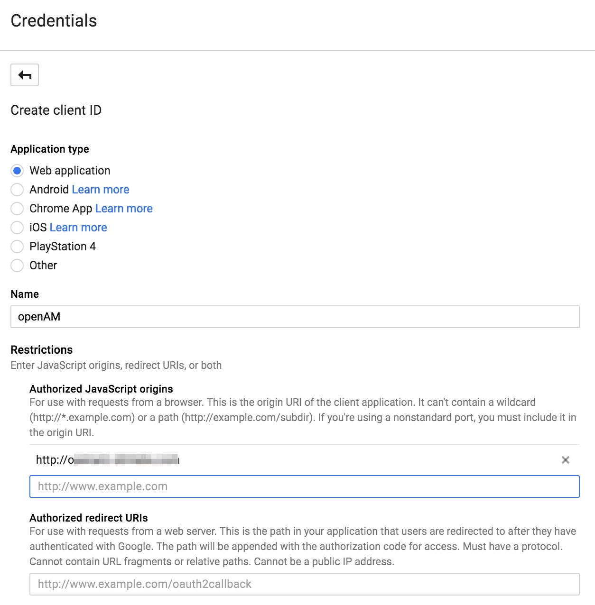Open the Android Learn more link

click(x=100, y=189)
